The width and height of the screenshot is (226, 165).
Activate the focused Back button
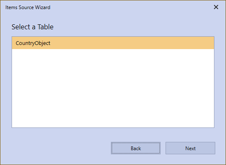pos(136,148)
